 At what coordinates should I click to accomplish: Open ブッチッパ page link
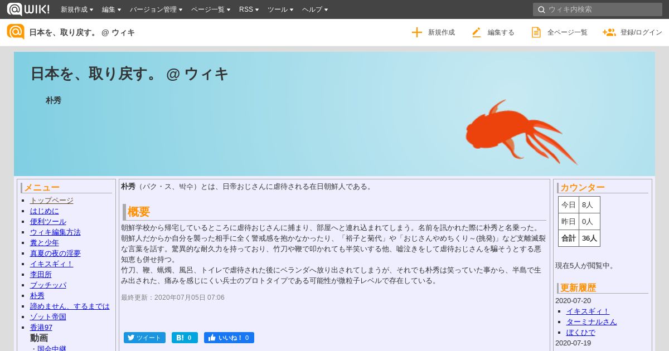[48, 285]
